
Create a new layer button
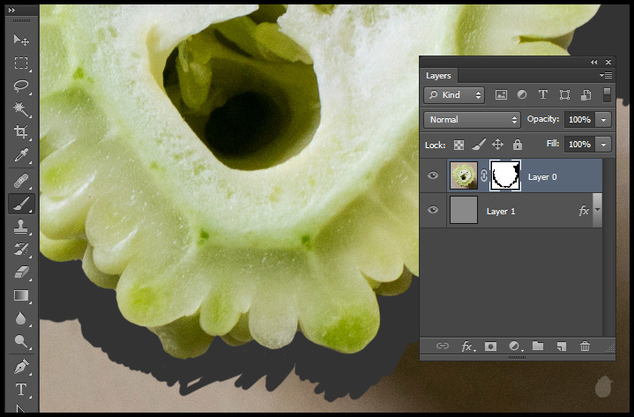click(561, 346)
